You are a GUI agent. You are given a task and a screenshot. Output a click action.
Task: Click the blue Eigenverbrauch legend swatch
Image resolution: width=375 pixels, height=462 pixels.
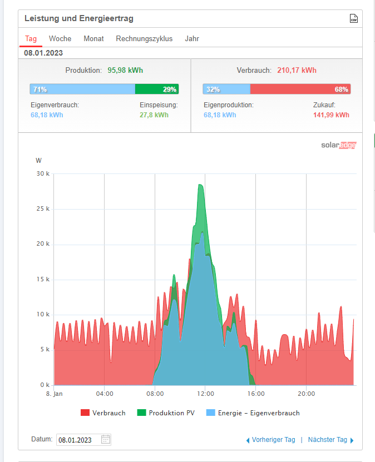210,413
